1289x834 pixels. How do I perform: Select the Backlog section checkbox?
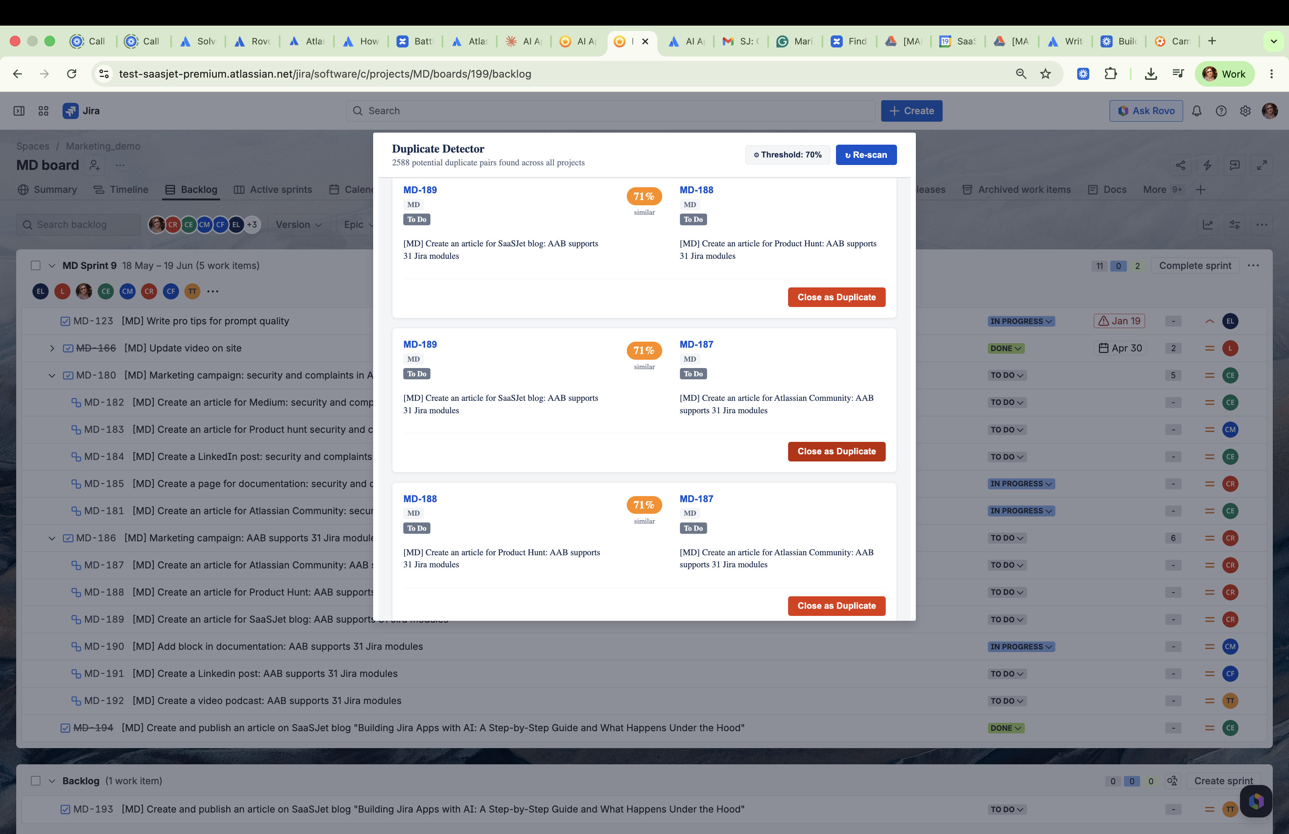coord(36,781)
